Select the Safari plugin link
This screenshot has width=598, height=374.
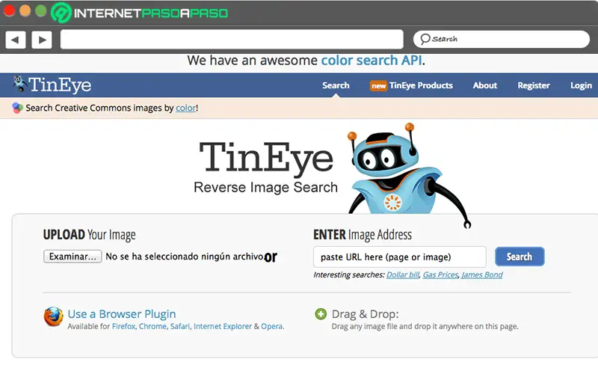[x=179, y=326]
